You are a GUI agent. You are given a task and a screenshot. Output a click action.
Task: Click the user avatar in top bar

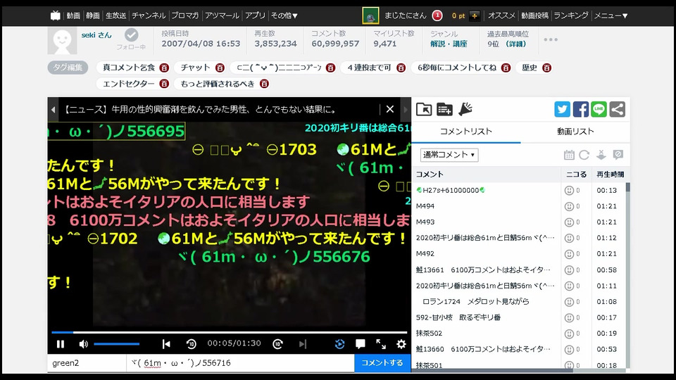point(370,15)
